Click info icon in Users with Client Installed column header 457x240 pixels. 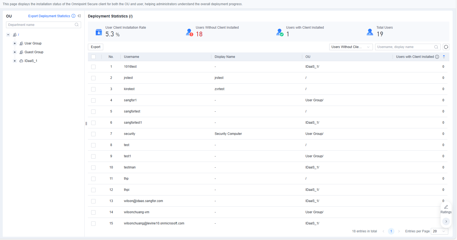pos(437,57)
